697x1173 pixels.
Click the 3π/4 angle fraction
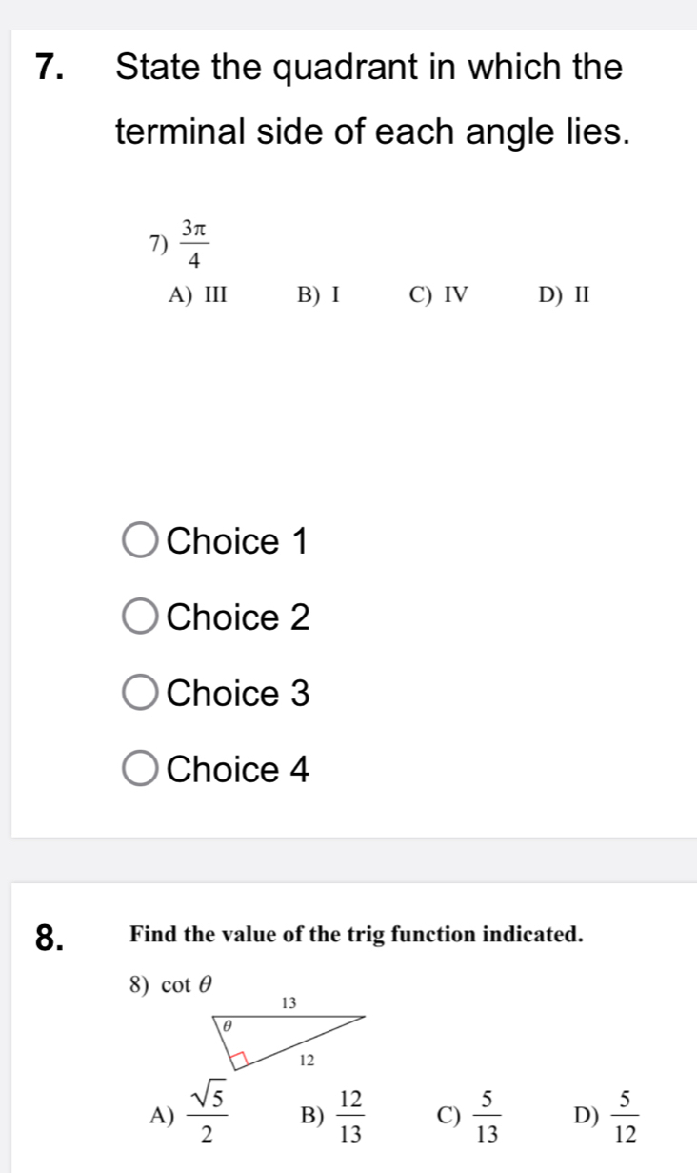pyautogui.click(x=194, y=244)
